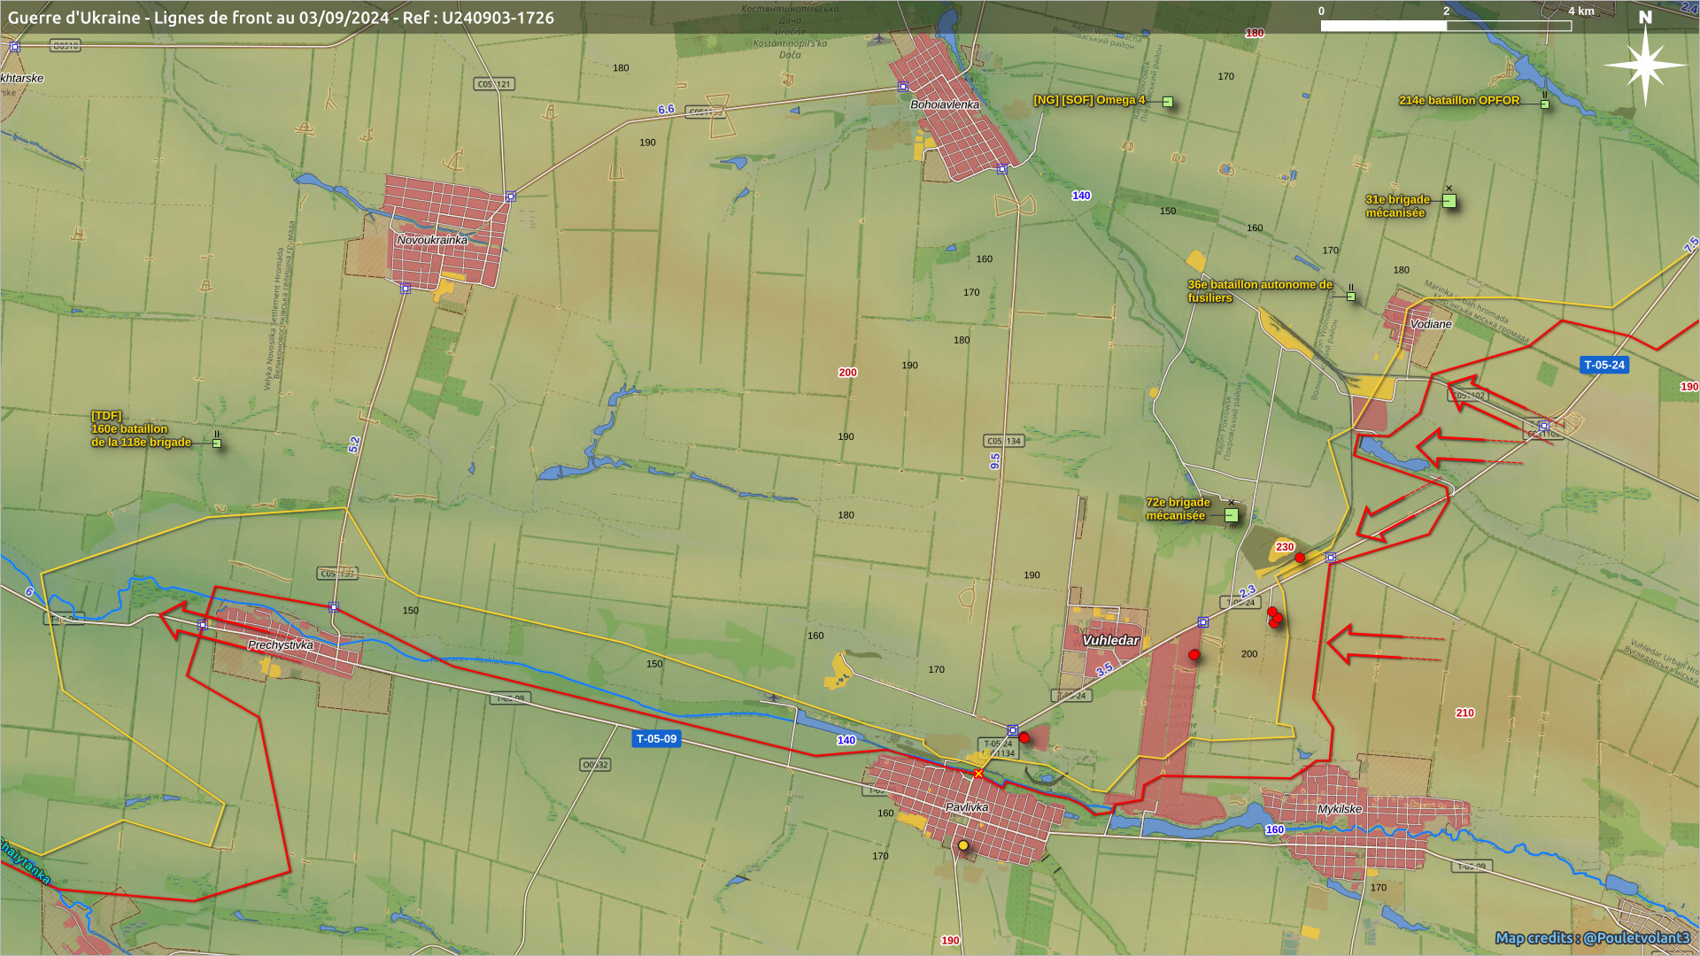Click the yellow X marker north of Pavlivka
This screenshot has height=956, width=1700.
pos(978,775)
